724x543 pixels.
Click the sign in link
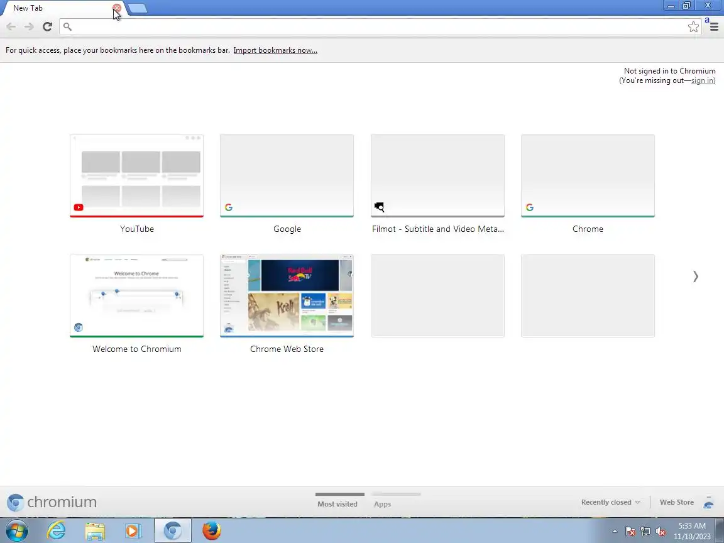702,80
